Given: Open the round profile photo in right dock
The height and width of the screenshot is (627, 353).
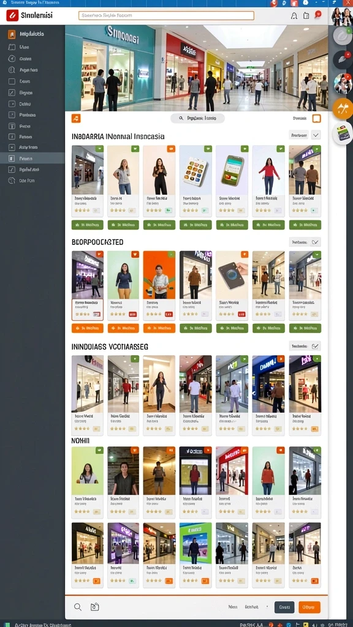Looking at the screenshot, I should [343, 83].
